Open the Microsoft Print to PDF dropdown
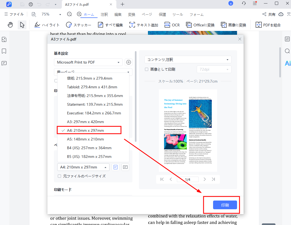The width and height of the screenshot is (291, 225). pos(88,62)
